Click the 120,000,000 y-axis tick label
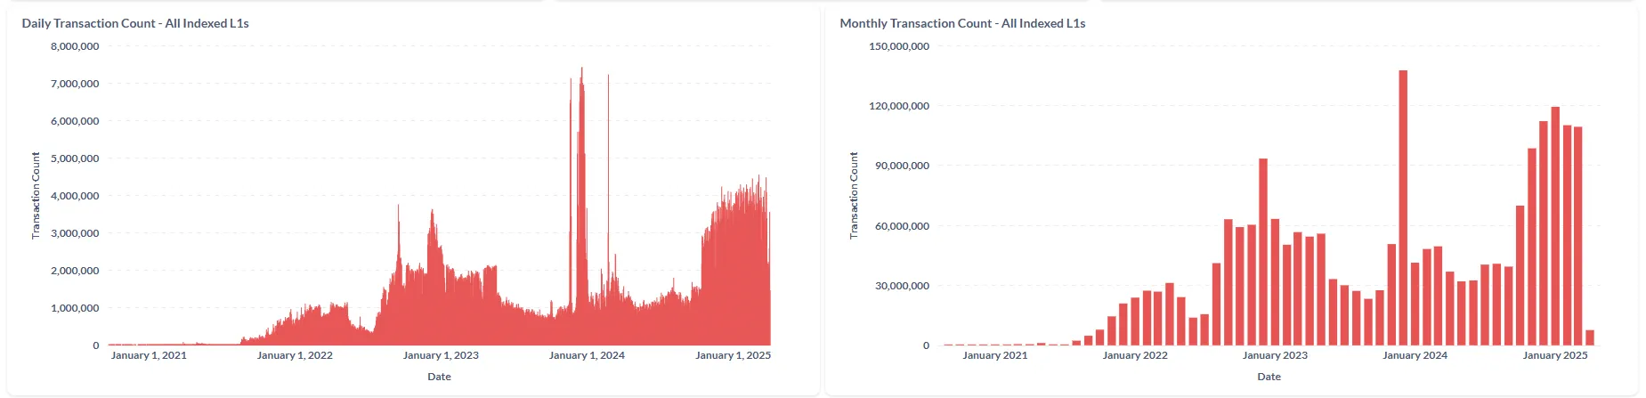Image resolution: width=1646 pixels, height=398 pixels. tap(898, 106)
